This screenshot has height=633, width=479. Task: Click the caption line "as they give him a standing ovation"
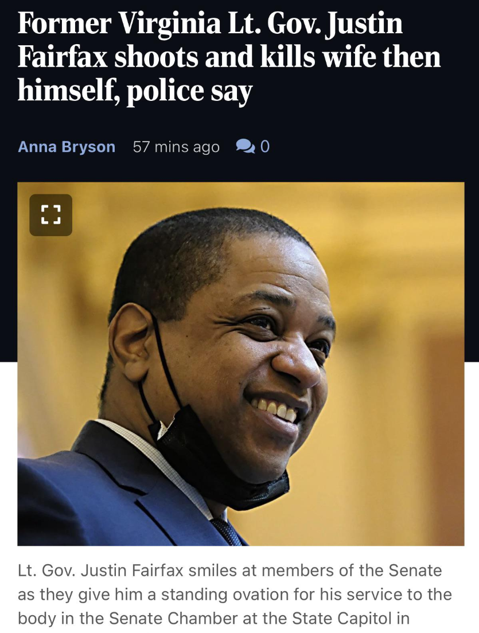click(x=235, y=594)
